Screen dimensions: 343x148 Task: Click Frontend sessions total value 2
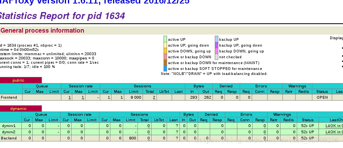point(154,98)
